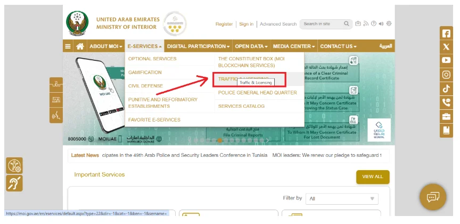This screenshot has width=460, height=224.
Task: Open the Instagram social link
Action: click(446, 75)
